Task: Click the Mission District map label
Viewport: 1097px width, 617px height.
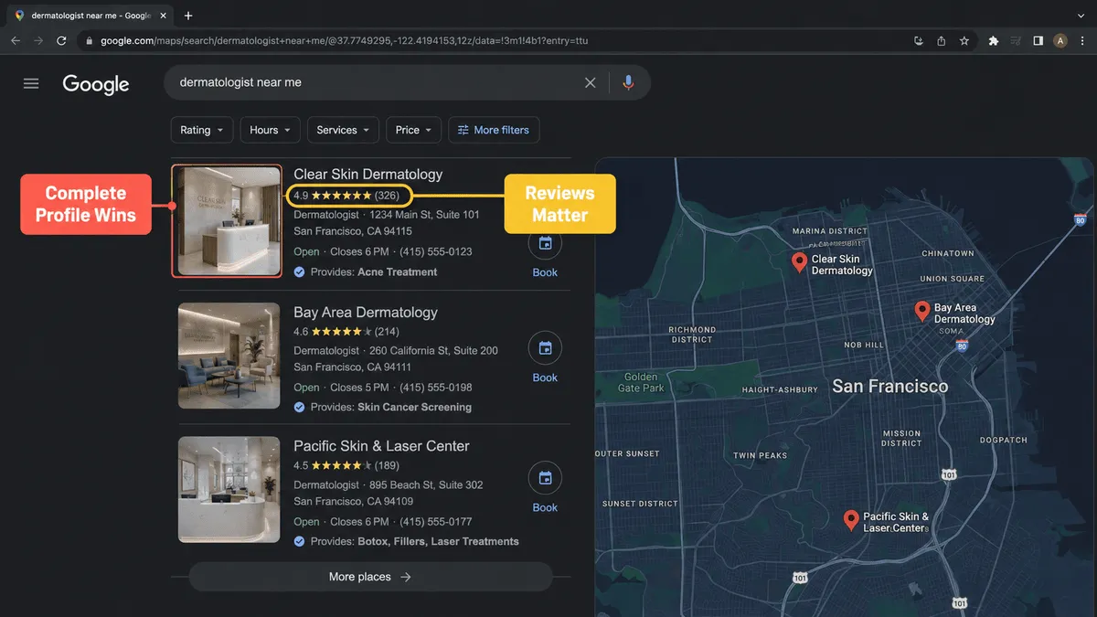Action: (901, 439)
